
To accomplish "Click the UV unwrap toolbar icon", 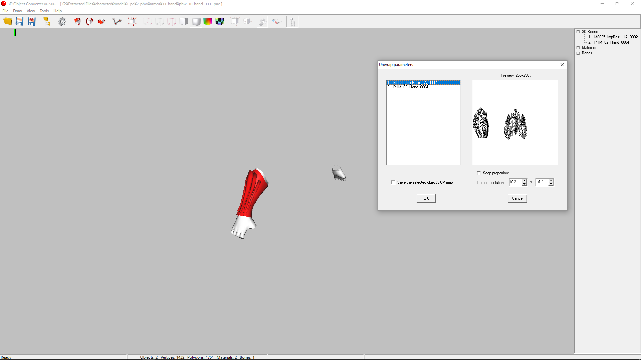I will coord(262,22).
